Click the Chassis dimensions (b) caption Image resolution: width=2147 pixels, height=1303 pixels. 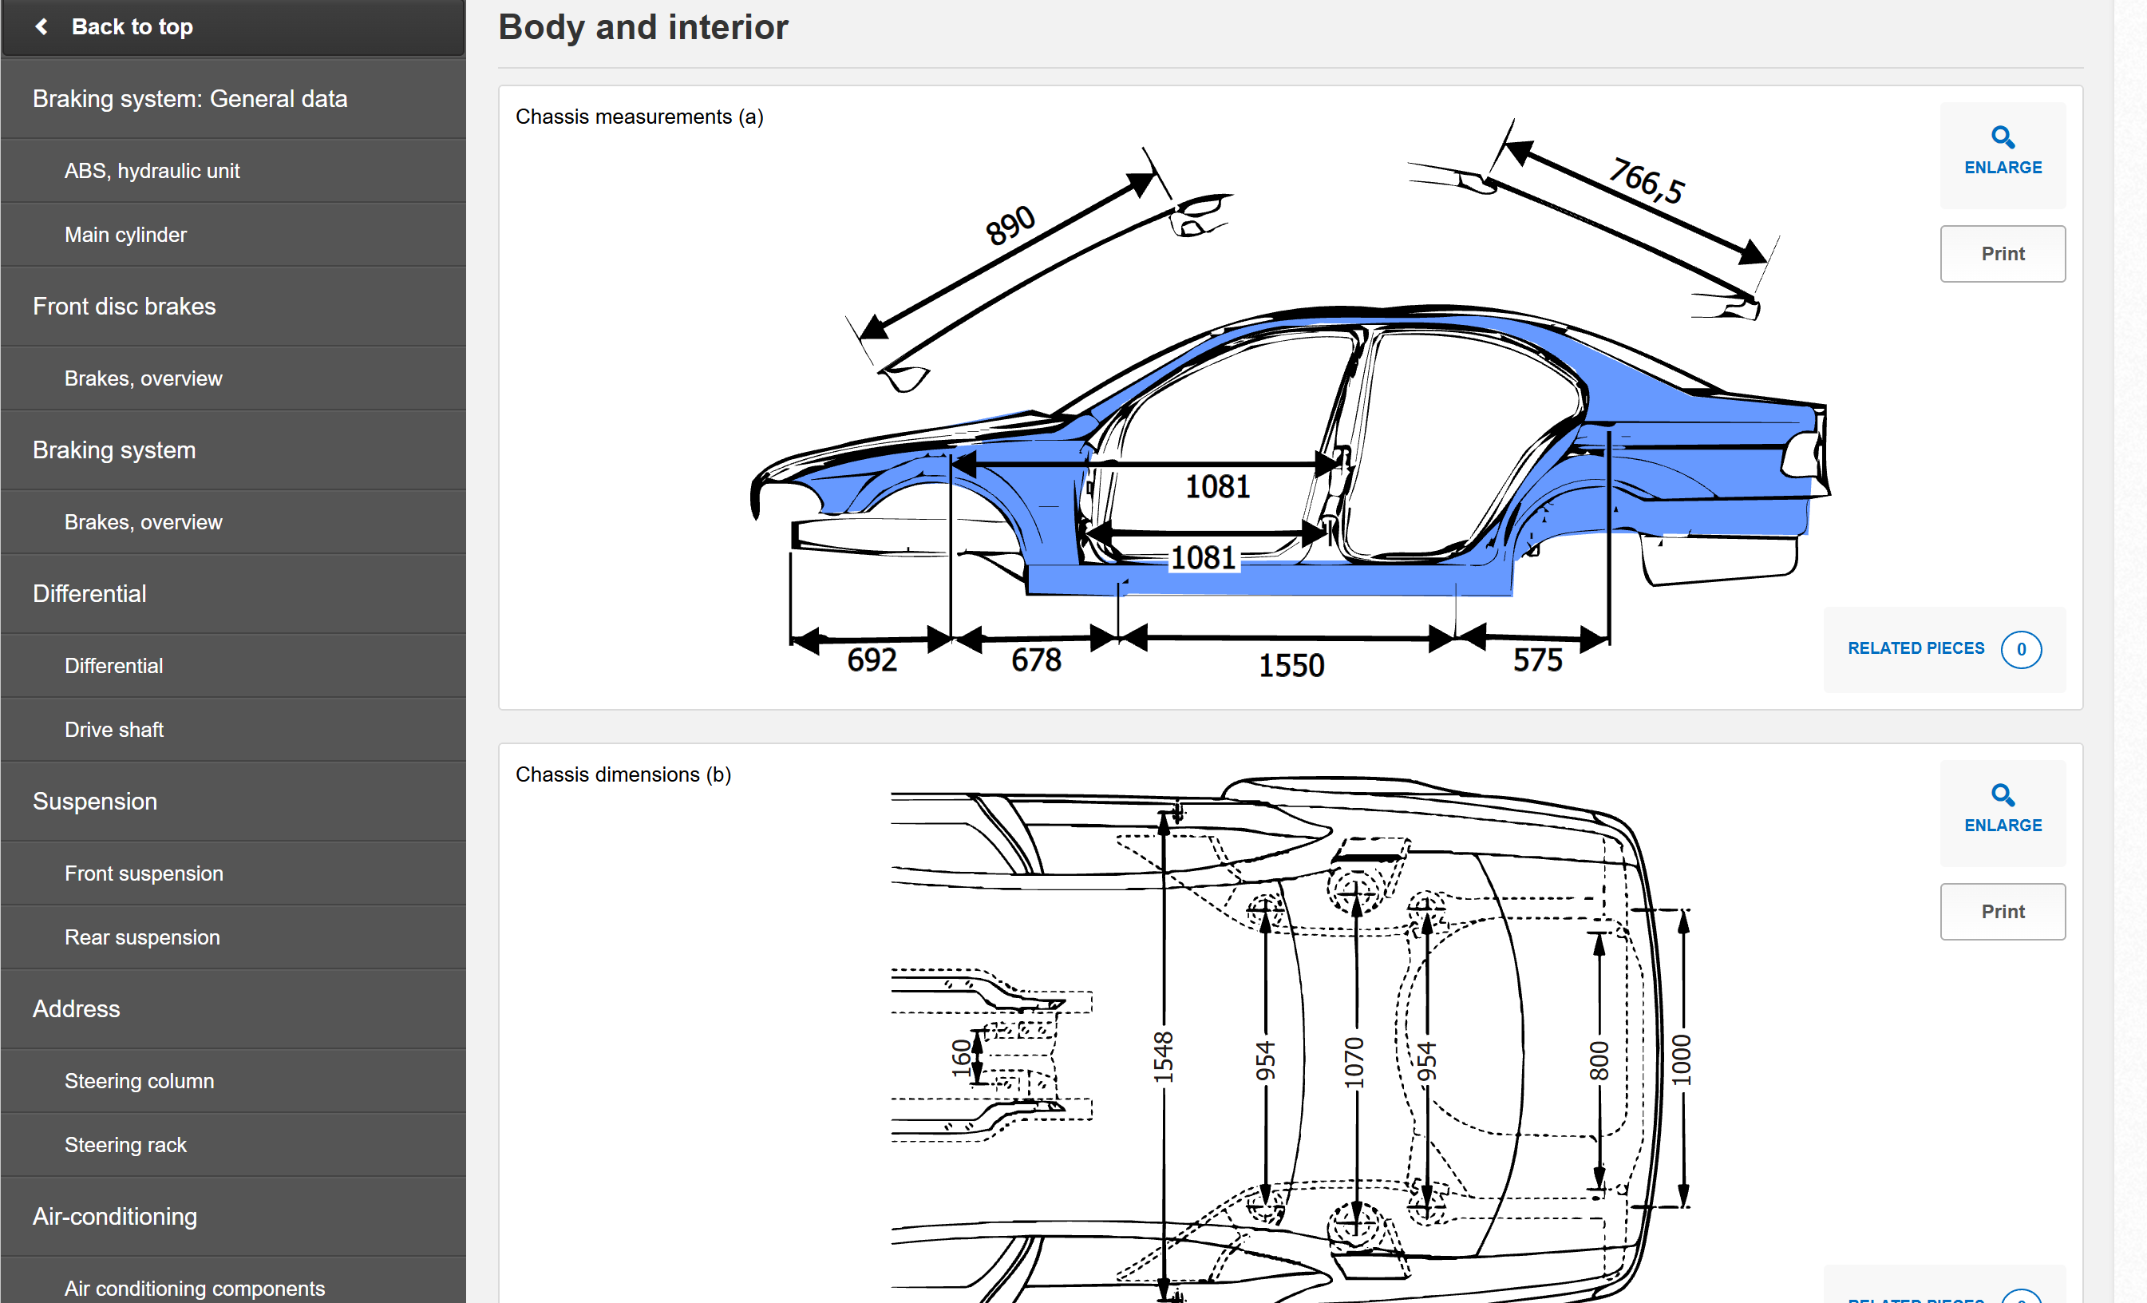pos(623,774)
